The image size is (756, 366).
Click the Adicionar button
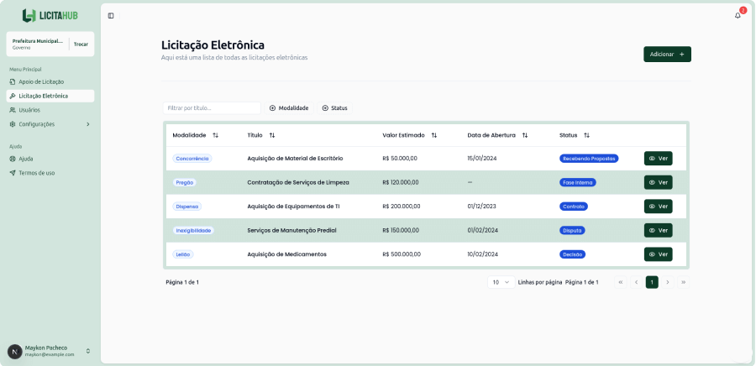coord(667,55)
